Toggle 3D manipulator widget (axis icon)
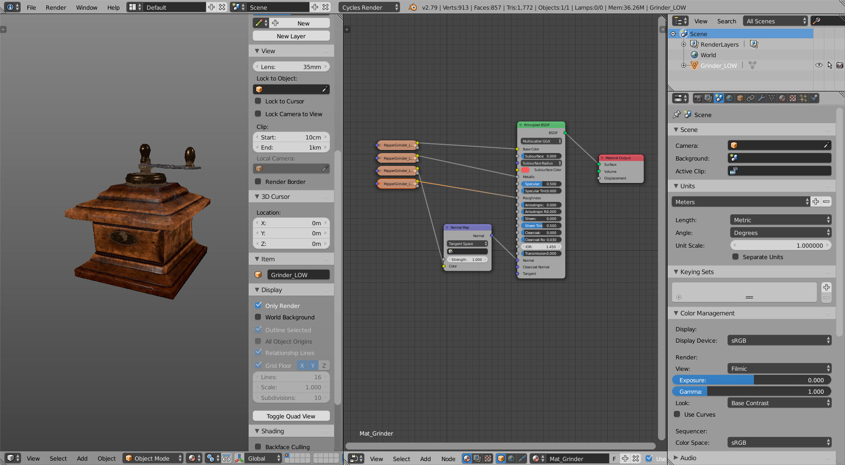This screenshot has height=465, width=845. [x=239, y=458]
